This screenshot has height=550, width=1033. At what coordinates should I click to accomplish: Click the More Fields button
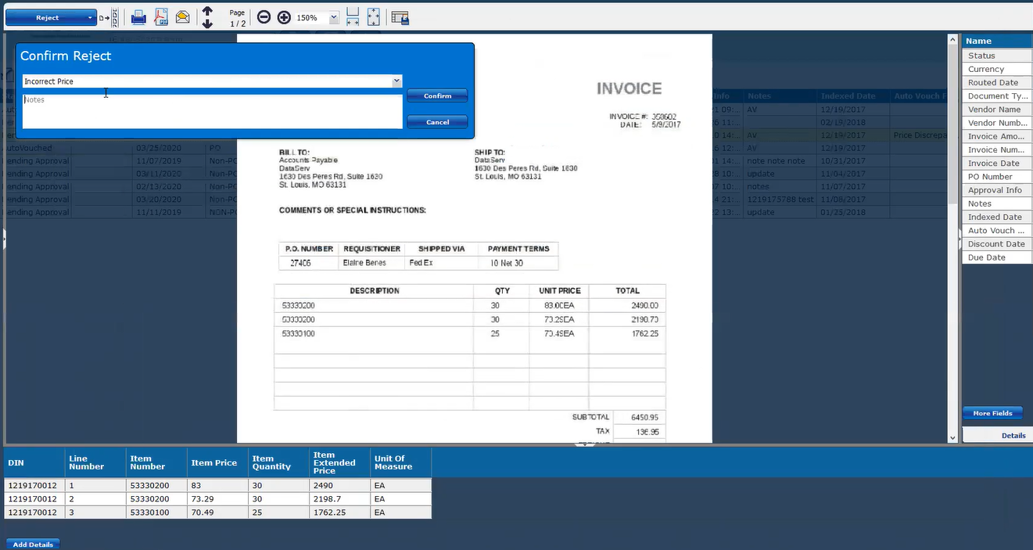[992, 413]
